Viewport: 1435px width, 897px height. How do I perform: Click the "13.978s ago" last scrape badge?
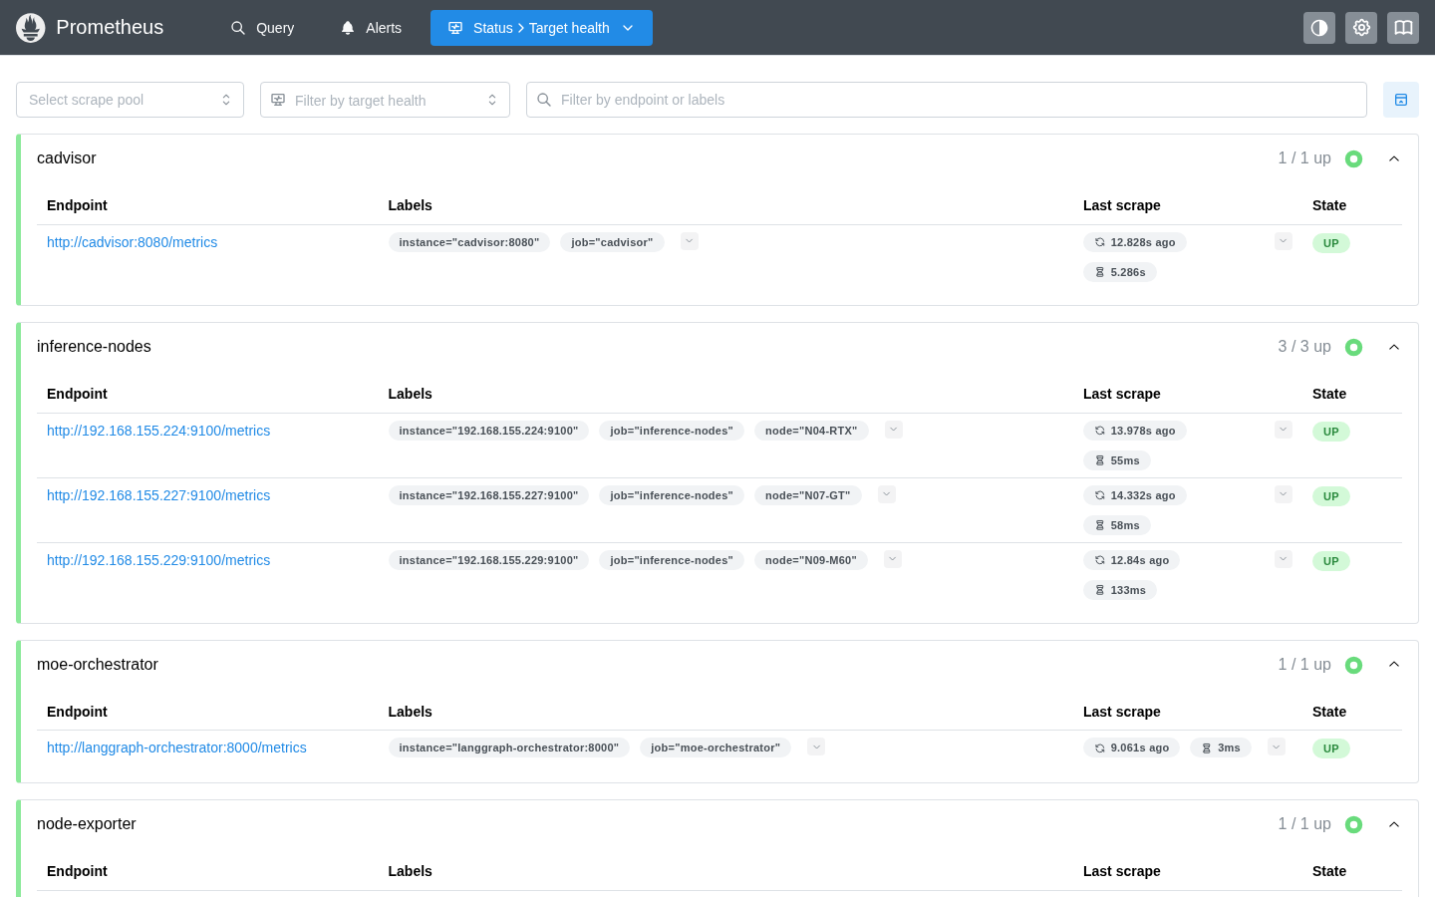point(1135,431)
